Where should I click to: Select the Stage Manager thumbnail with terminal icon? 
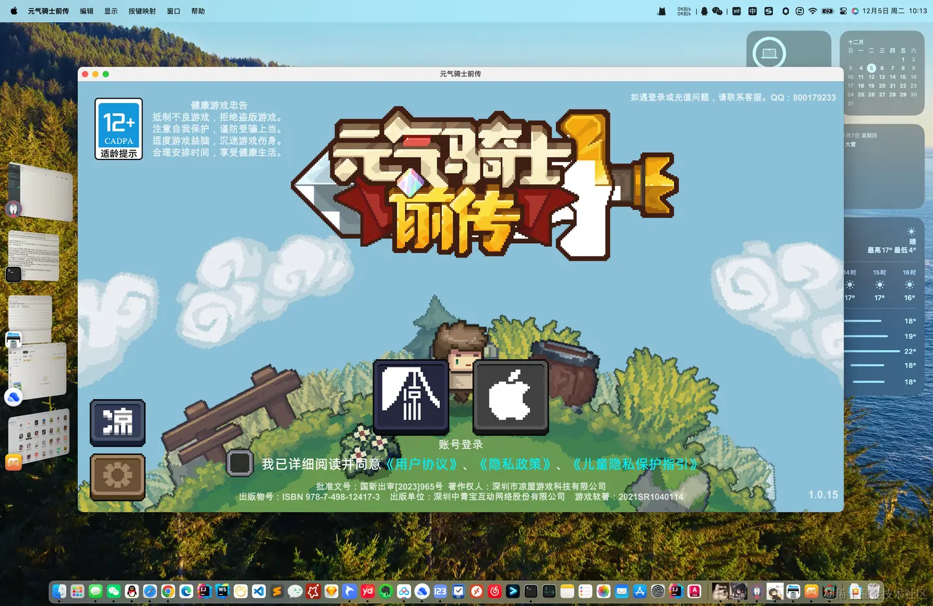tap(34, 256)
